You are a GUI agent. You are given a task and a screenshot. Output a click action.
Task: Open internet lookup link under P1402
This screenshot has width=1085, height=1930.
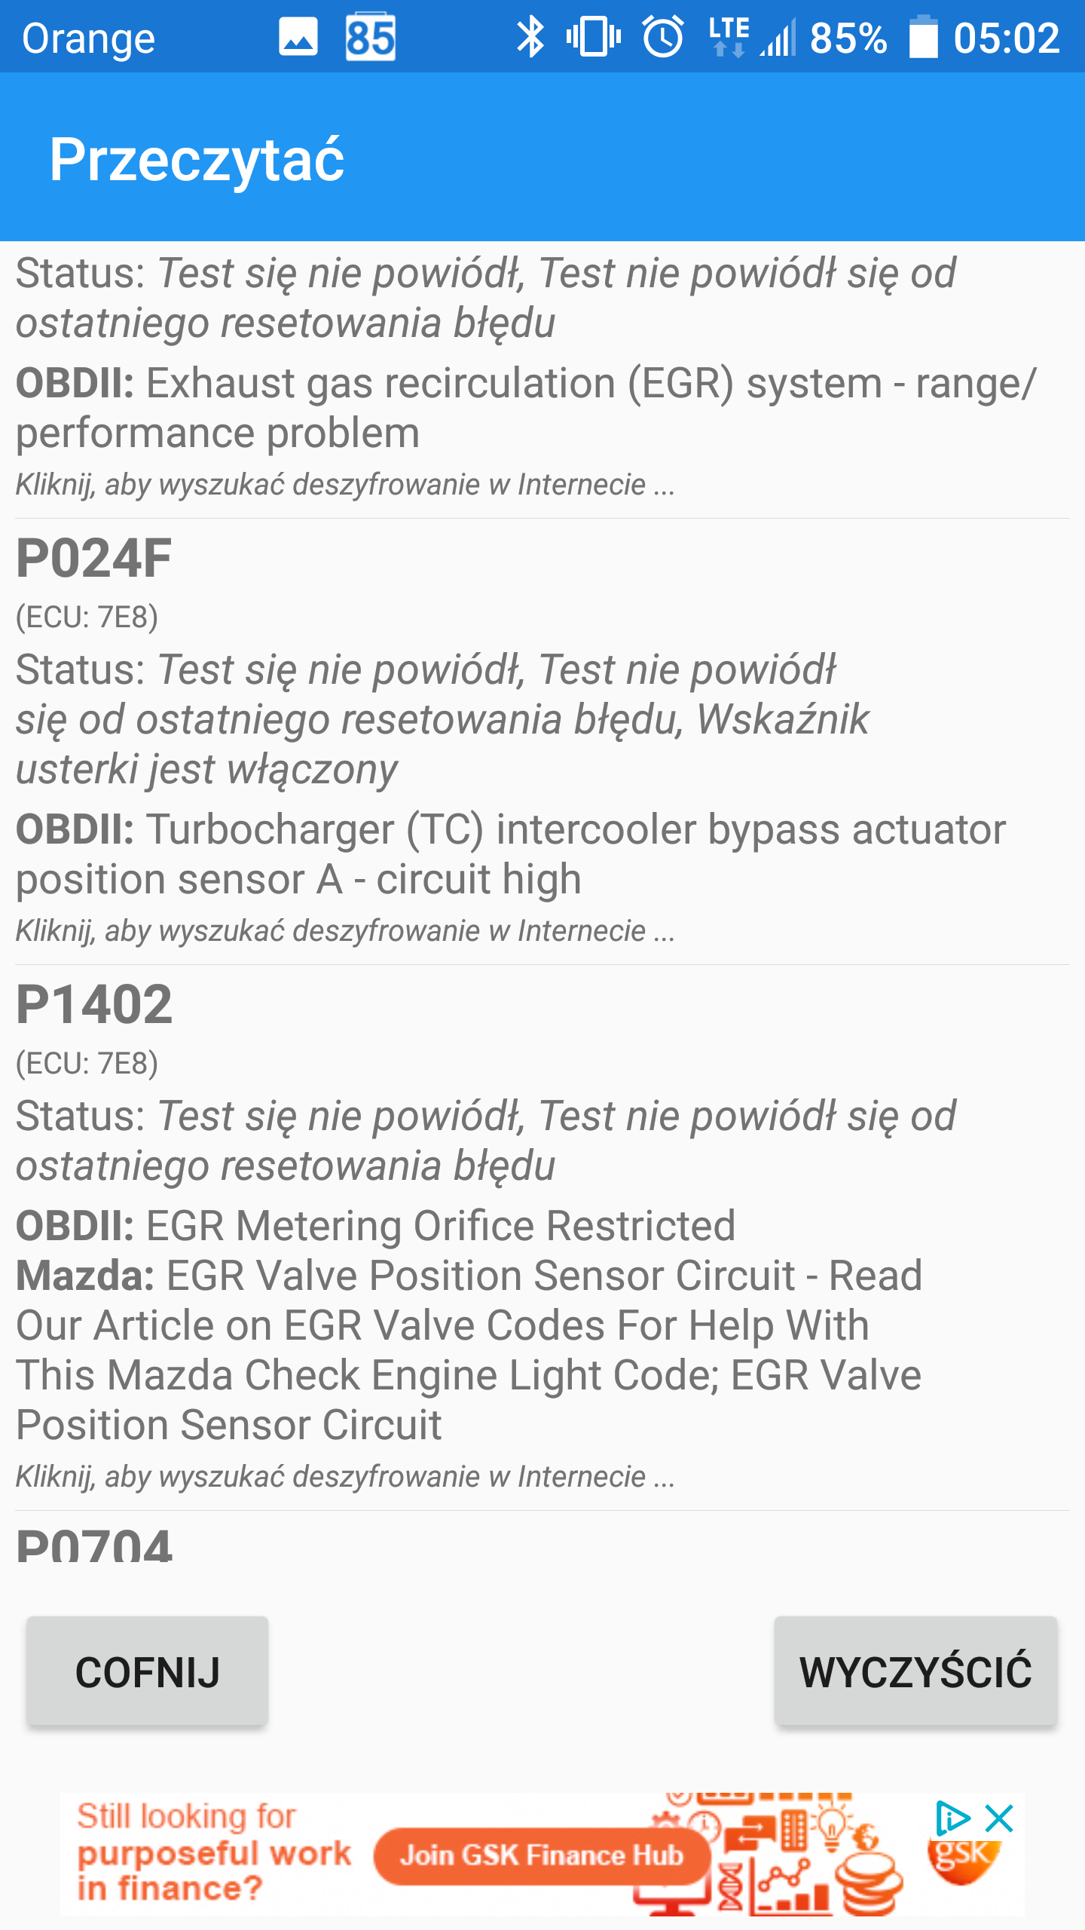tap(345, 1477)
